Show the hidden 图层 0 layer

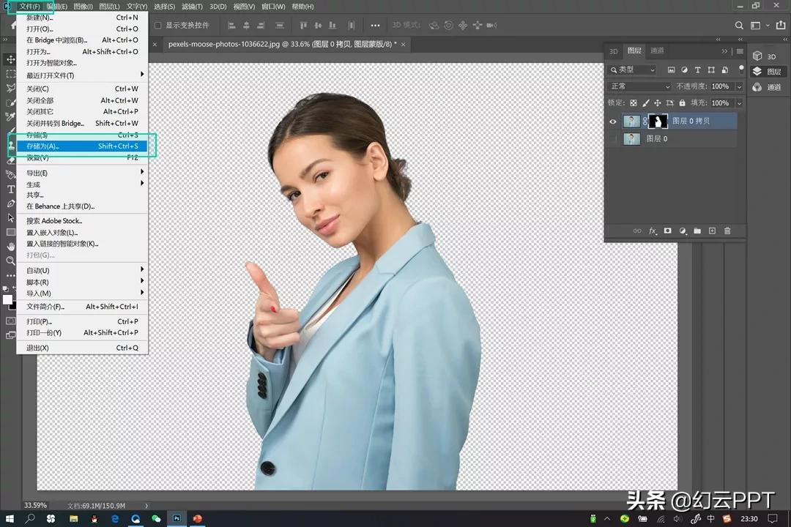tap(613, 138)
